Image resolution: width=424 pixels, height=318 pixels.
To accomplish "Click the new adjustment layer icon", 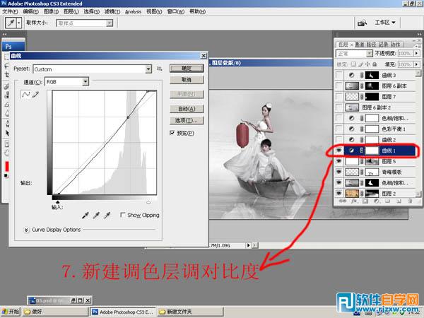I will [x=377, y=201].
